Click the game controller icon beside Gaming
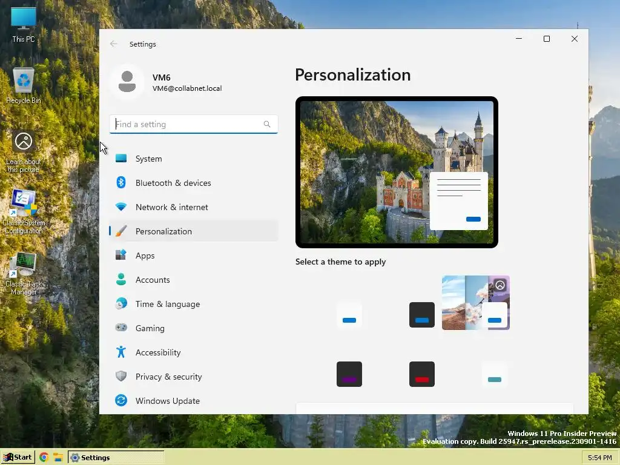Viewport: 620px width, 465px height. 121,328
